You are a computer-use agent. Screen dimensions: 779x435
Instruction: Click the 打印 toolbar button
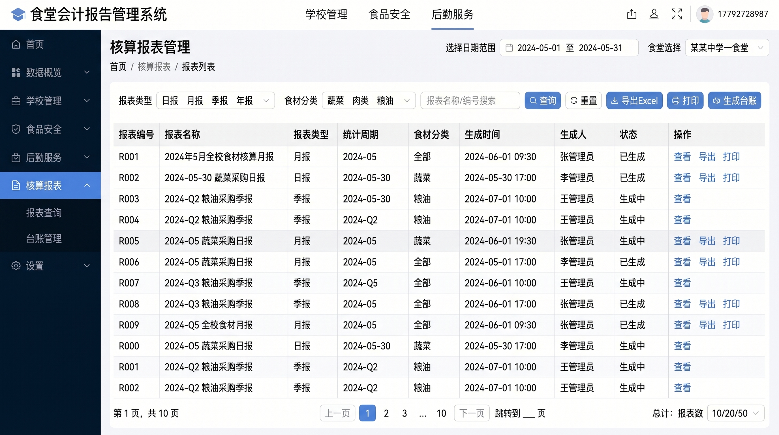tap(685, 101)
